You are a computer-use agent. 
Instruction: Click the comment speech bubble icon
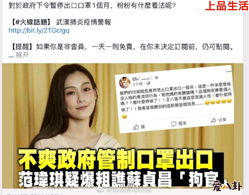click(174, 124)
